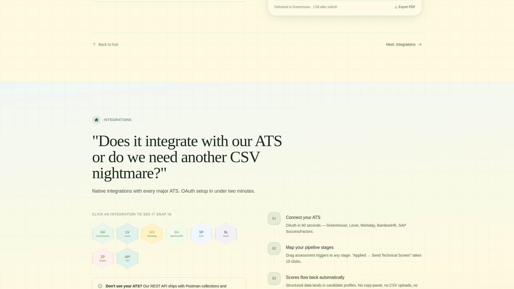The image size is (514, 289).
Task: Select the SAP integration hexagon
Action: click(x=201, y=234)
